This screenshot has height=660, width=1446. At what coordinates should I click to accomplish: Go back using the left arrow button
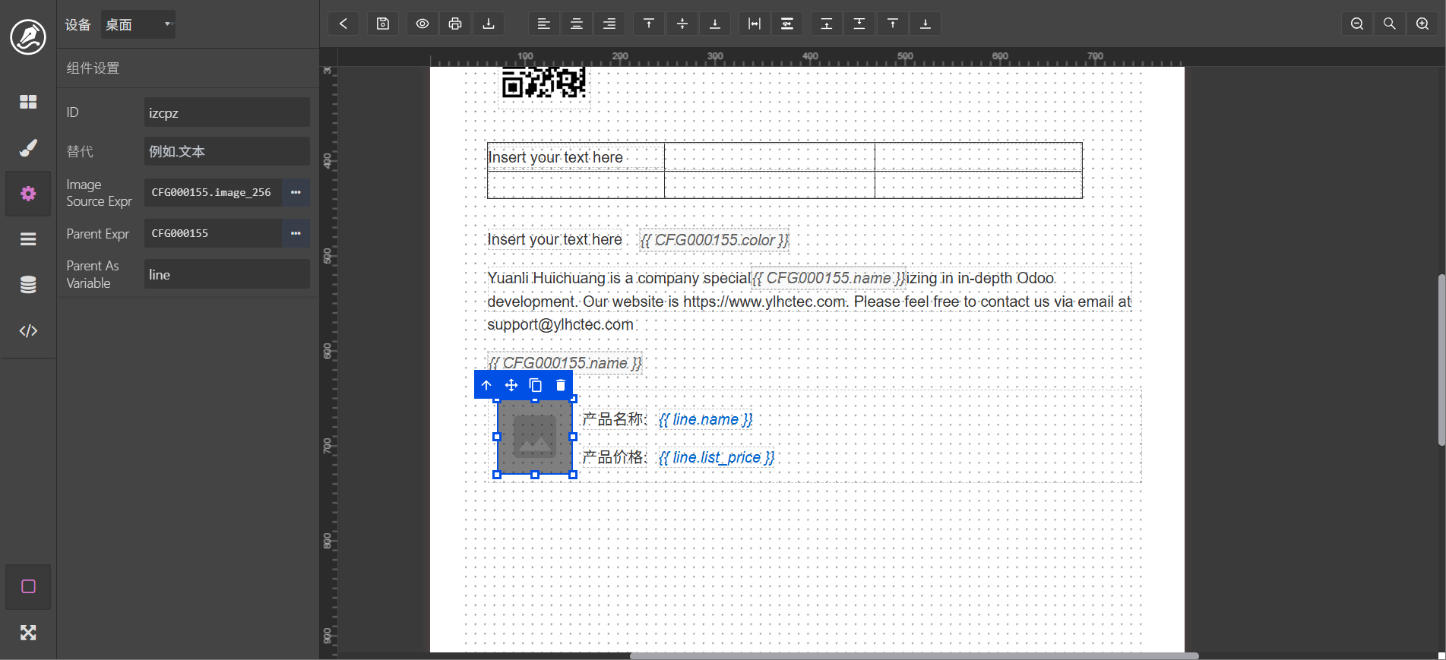[343, 24]
